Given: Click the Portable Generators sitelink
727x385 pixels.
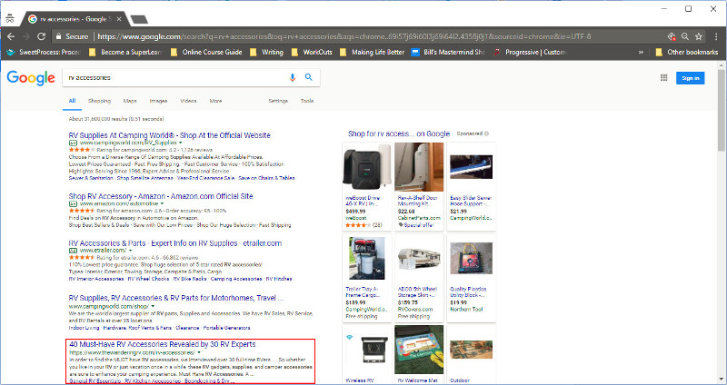Looking at the screenshot, I should [226, 328].
